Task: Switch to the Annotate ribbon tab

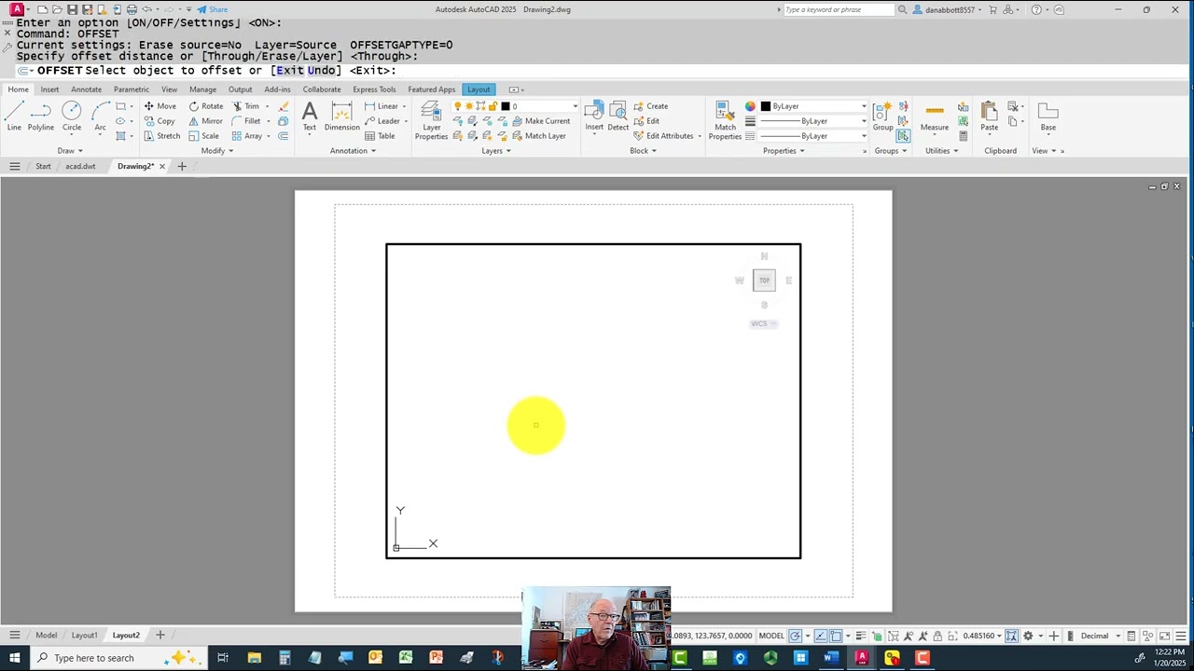Action: pos(86,89)
